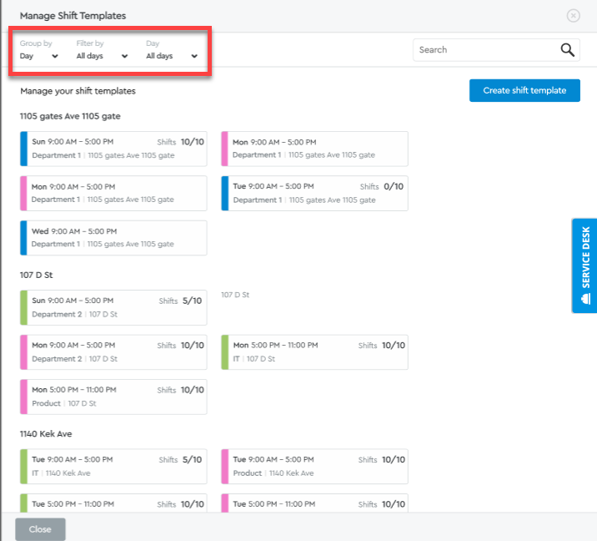Click the 107 D St group heading
The width and height of the screenshot is (597, 541).
click(x=36, y=275)
